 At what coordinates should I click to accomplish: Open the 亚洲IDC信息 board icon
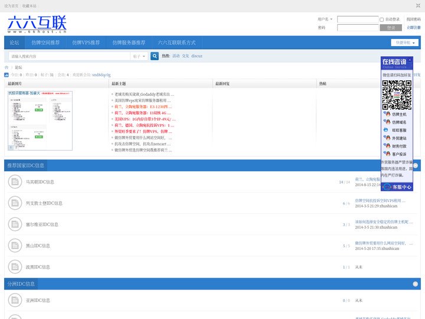pos(15,300)
